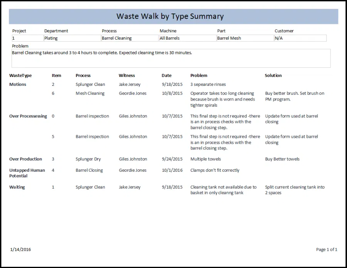Click the Waste Walk by Type Summary title
The image size is (347, 268).
pyautogui.click(x=170, y=16)
